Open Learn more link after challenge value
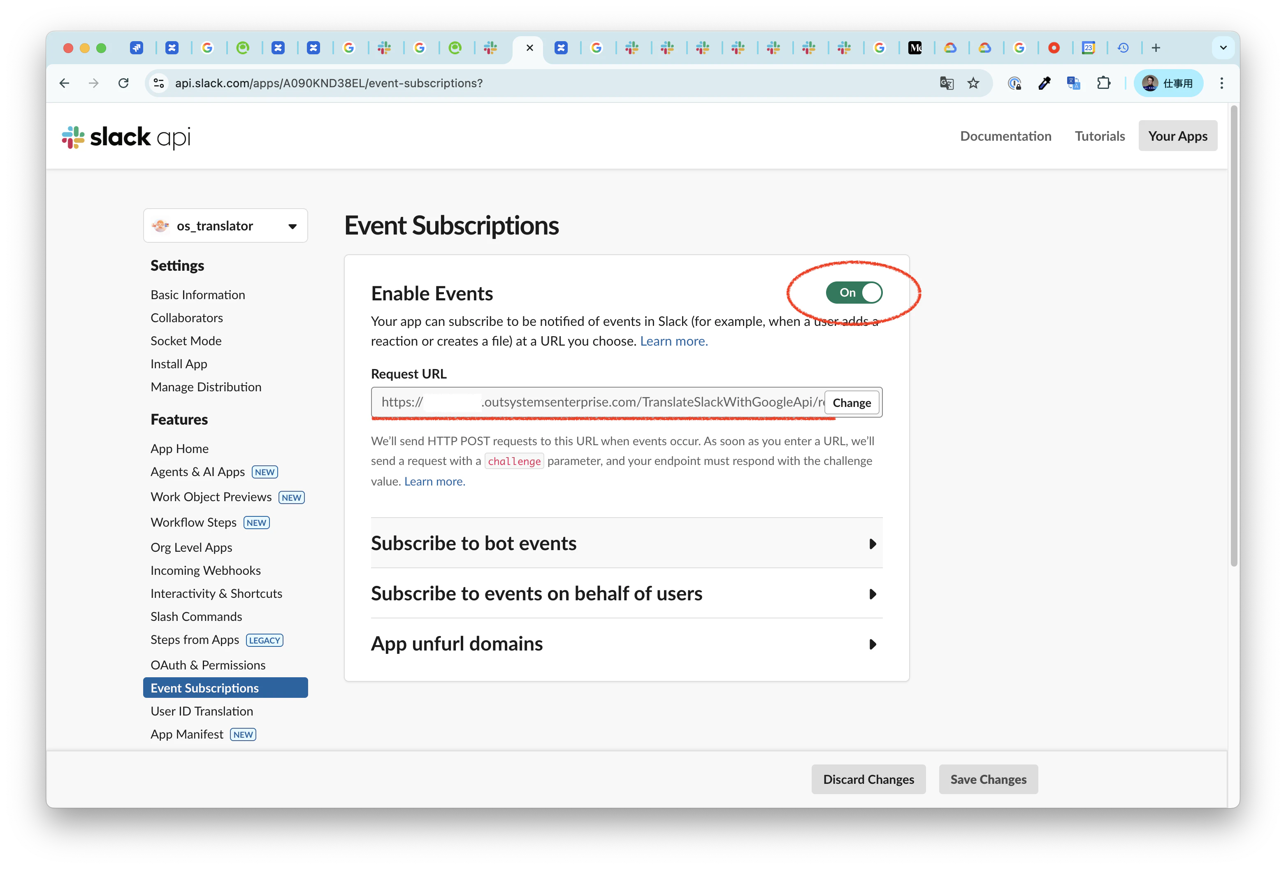 coord(434,481)
